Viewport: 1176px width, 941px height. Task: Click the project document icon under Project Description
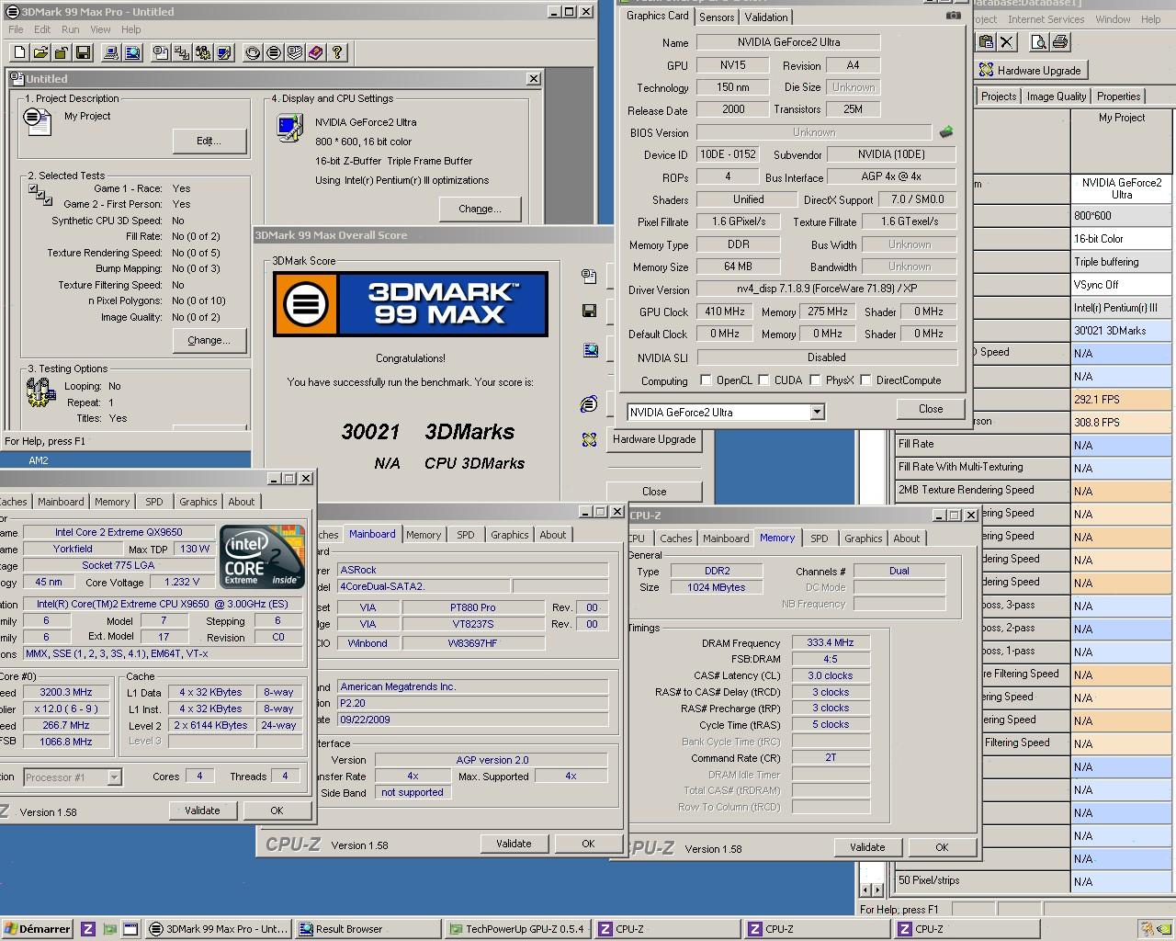[38, 121]
